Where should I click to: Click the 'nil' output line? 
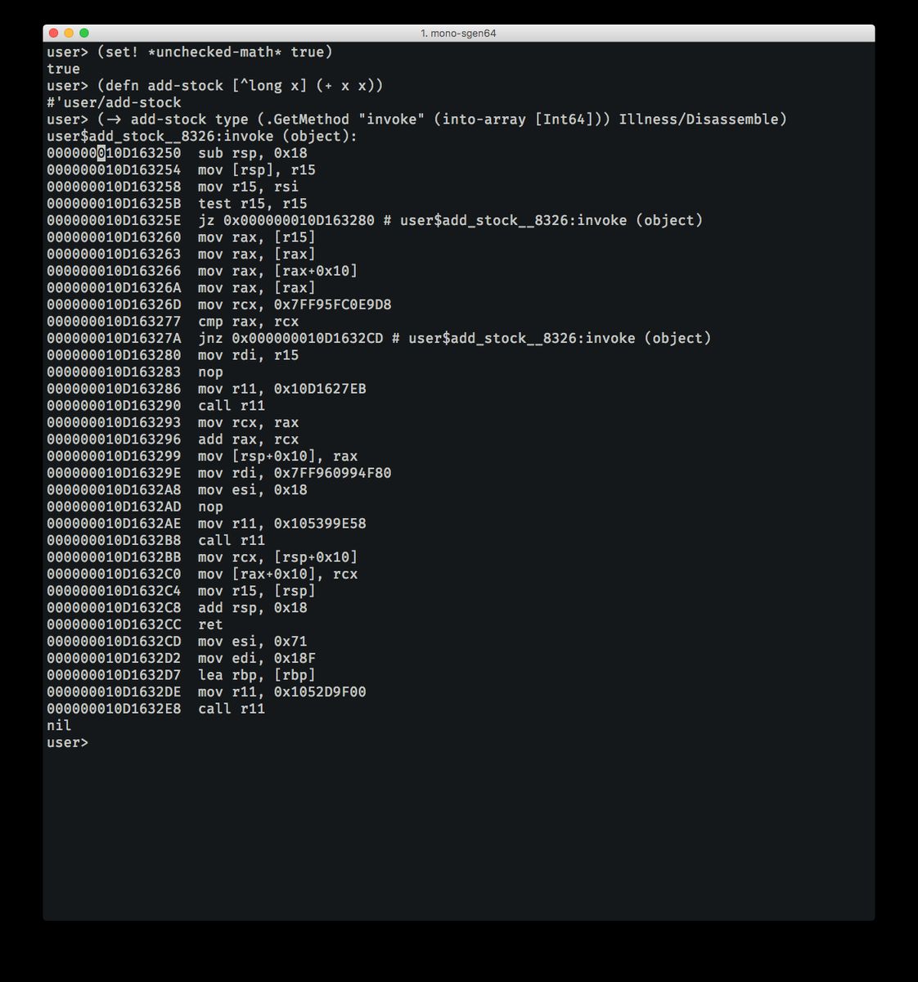click(59, 725)
